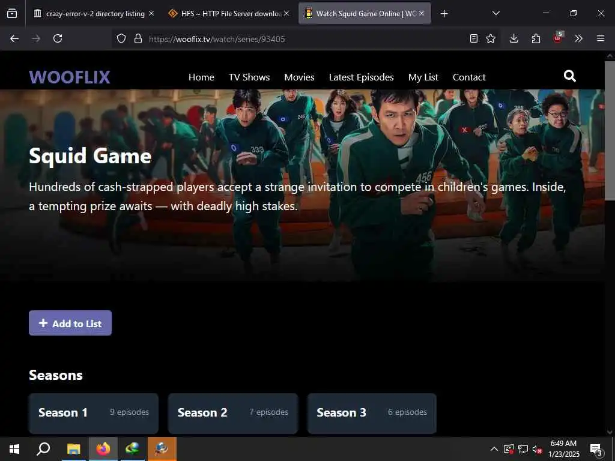Screen dimensions: 615x461
Task: Bookmark this page with star icon
Action: click(x=491, y=38)
